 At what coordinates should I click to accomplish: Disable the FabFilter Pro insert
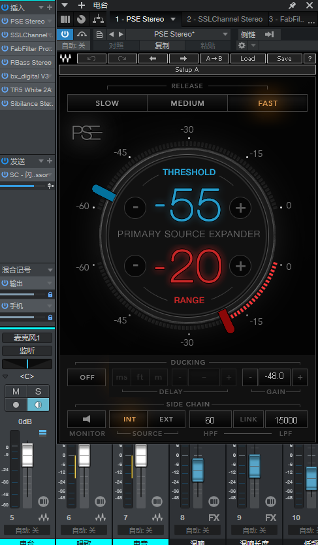pyautogui.click(x=5, y=48)
